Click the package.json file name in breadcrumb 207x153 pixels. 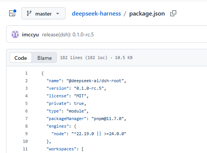pyautogui.click(x=147, y=14)
